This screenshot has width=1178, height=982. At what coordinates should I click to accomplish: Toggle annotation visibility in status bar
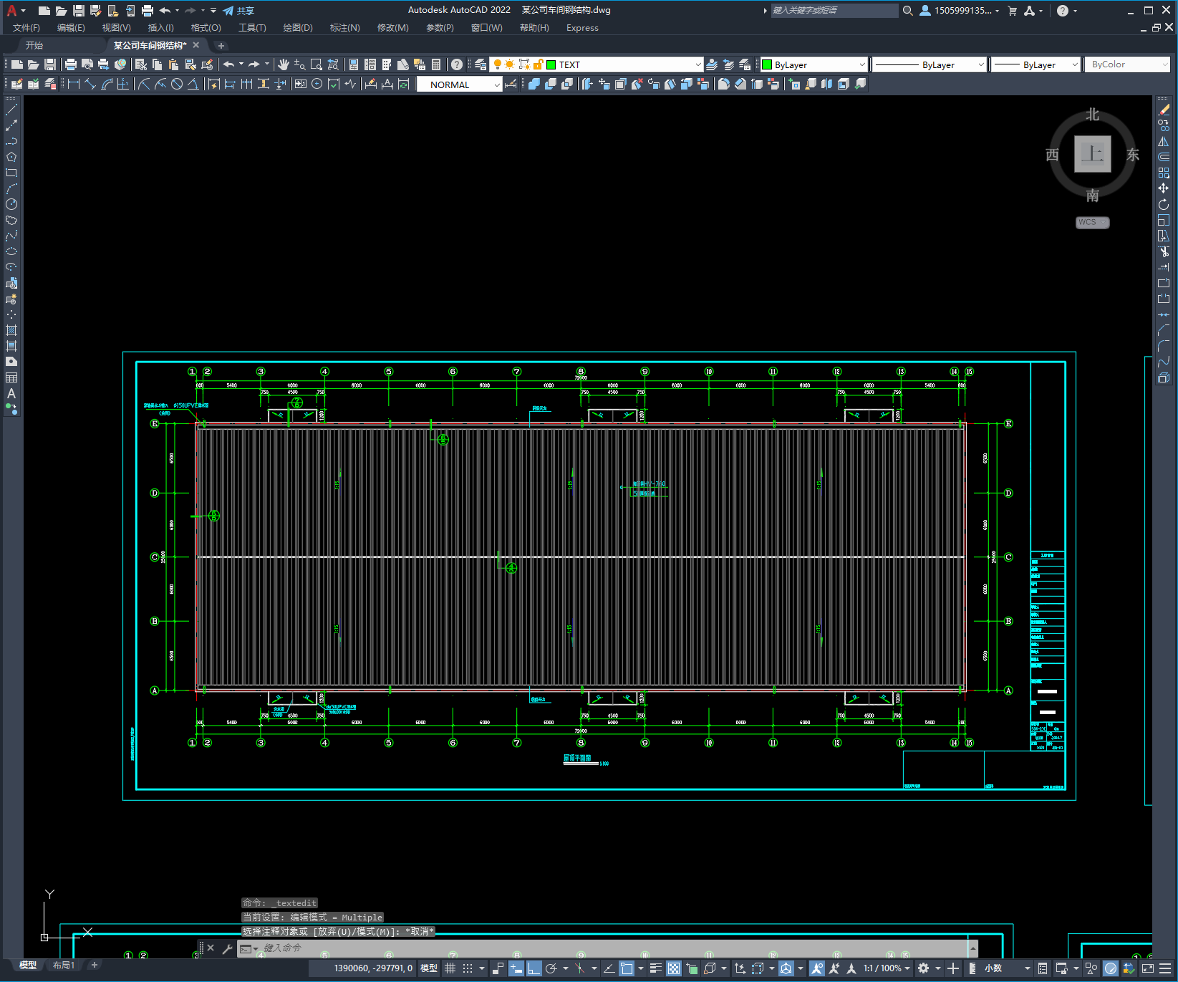coord(817,968)
